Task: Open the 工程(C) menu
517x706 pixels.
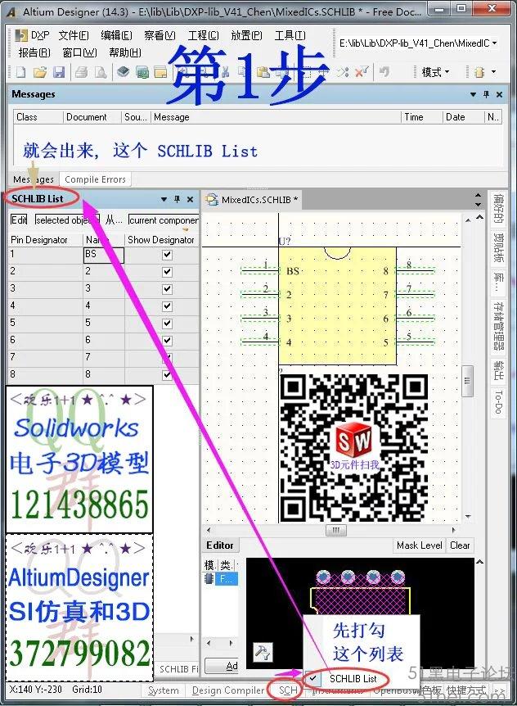Action: (x=203, y=34)
